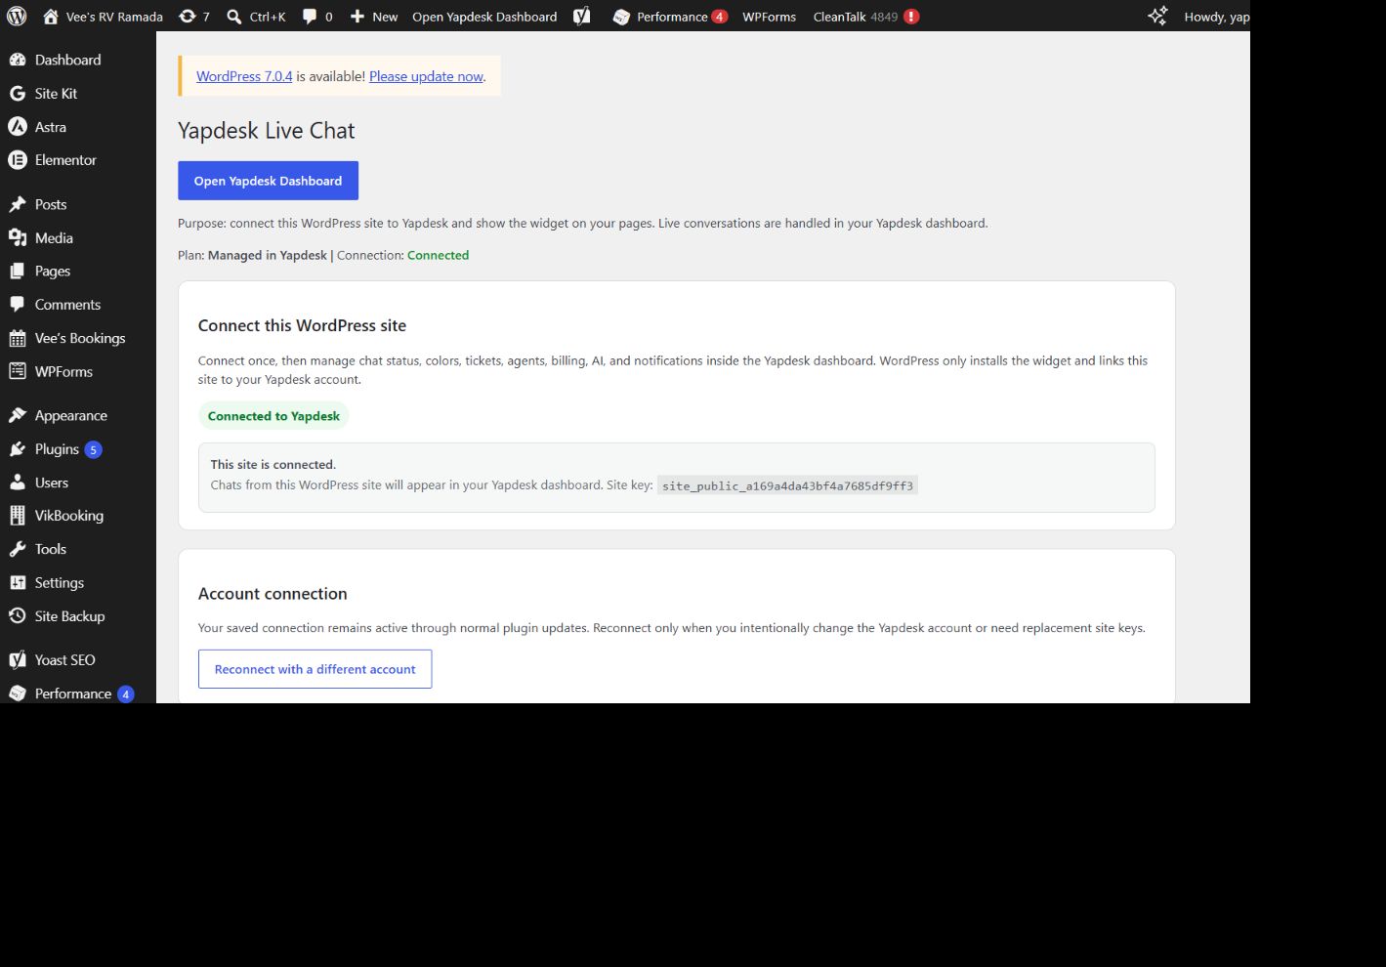Click the Yoast icon in admin bar
Viewport: 1386px width, 967px height.
582,16
